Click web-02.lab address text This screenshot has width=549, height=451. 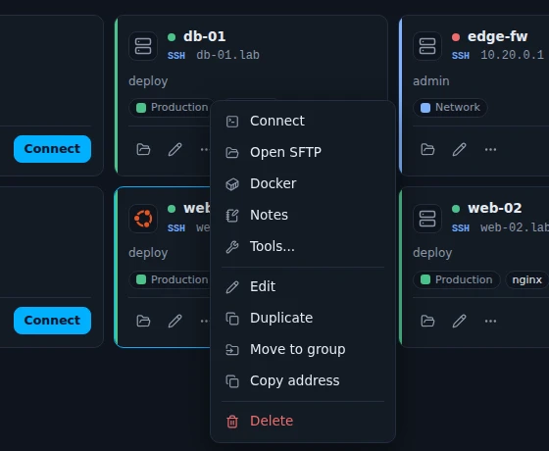pyautogui.click(x=515, y=227)
